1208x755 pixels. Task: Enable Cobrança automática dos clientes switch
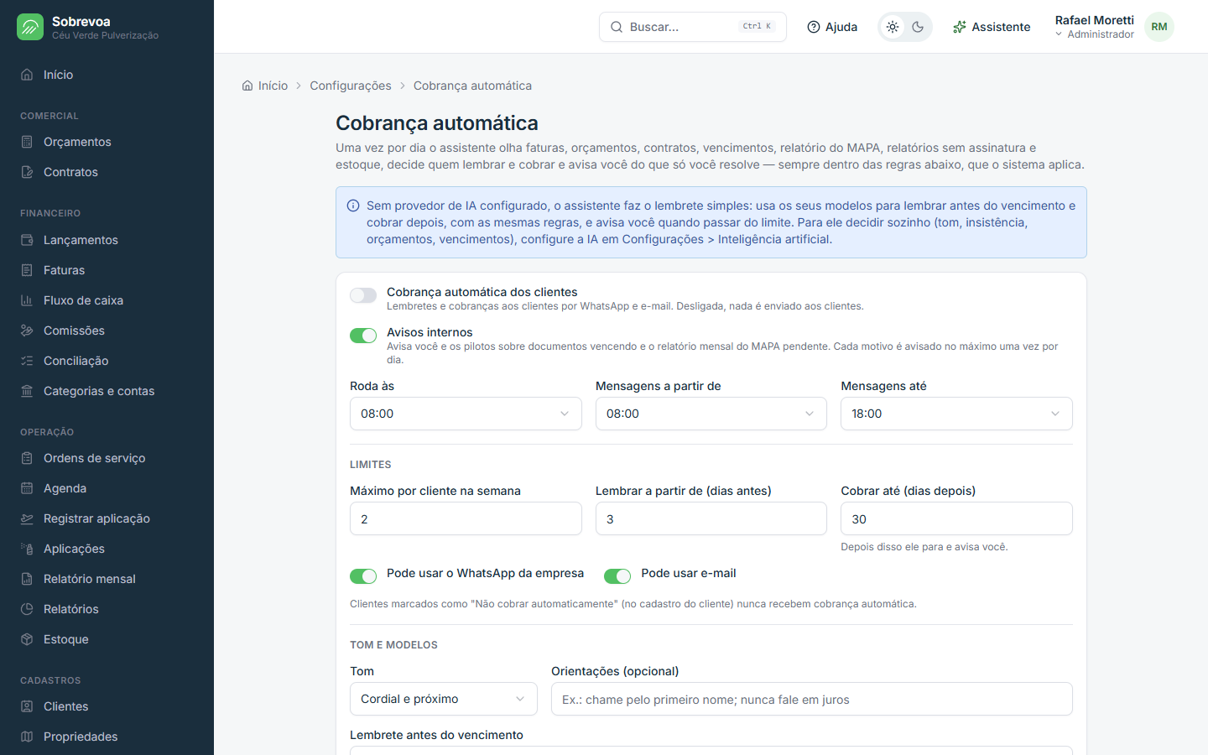tap(363, 295)
